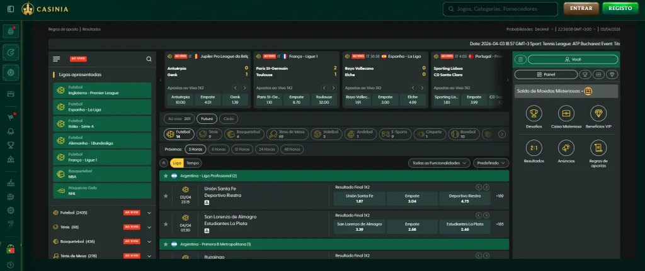The height and width of the screenshot is (271, 645).
Task: Click the Jogos, Categorias, Fornecedores search field
Action: (x=500, y=9)
